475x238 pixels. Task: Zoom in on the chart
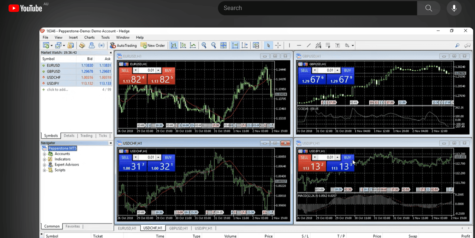click(204, 45)
